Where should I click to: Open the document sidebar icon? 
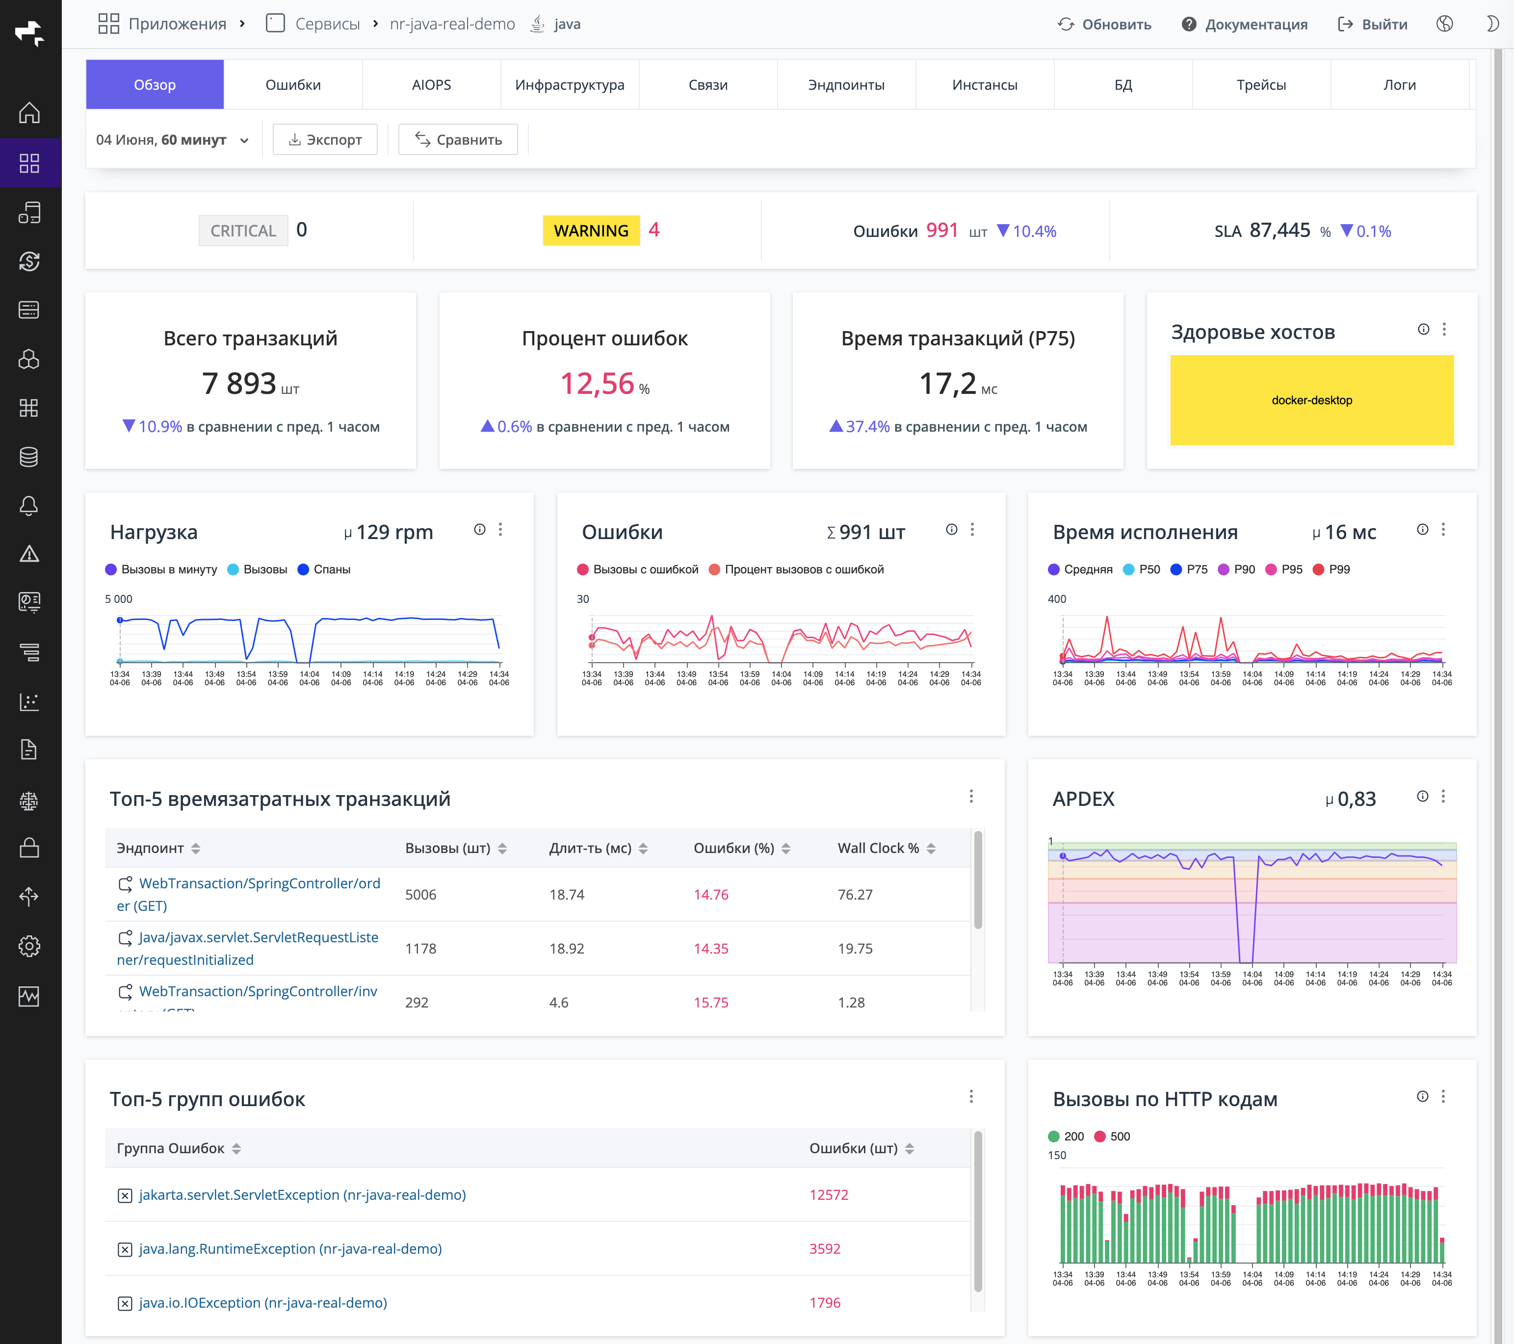pyautogui.click(x=29, y=750)
